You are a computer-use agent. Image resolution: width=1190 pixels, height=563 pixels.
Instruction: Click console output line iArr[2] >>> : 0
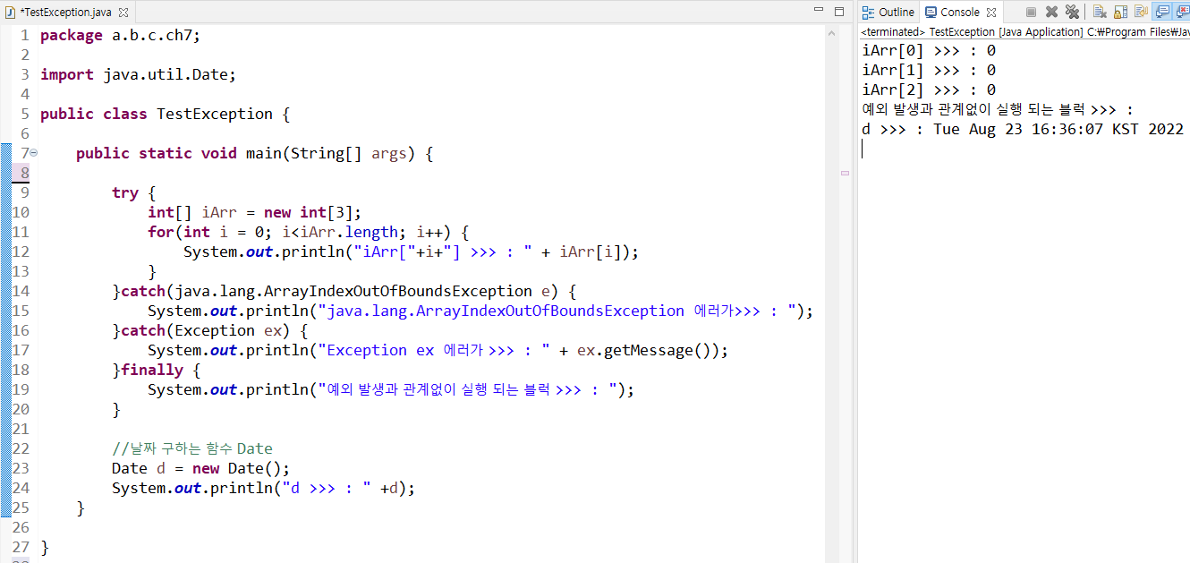[929, 90]
